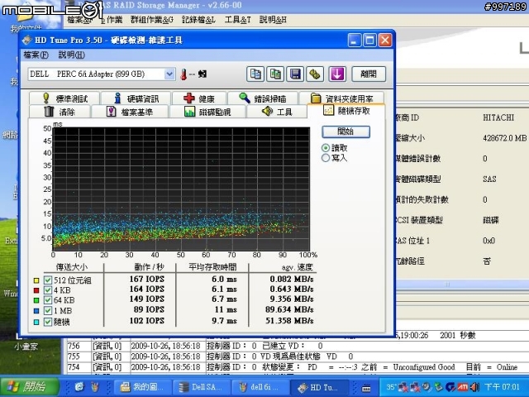Click the 離開 exit button
The width and height of the screenshot is (529, 397).
369,74
